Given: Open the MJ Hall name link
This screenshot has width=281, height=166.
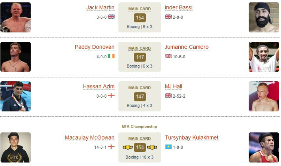Looking at the screenshot, I should click(173, 87).
